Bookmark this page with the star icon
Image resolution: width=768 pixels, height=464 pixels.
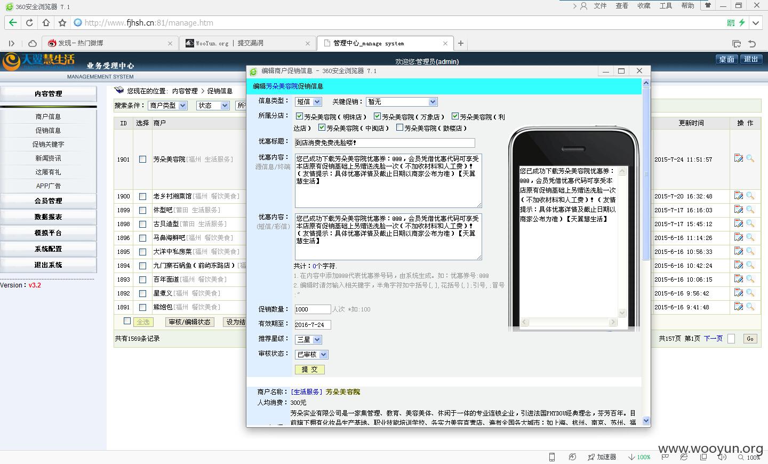tap(62, 22)
